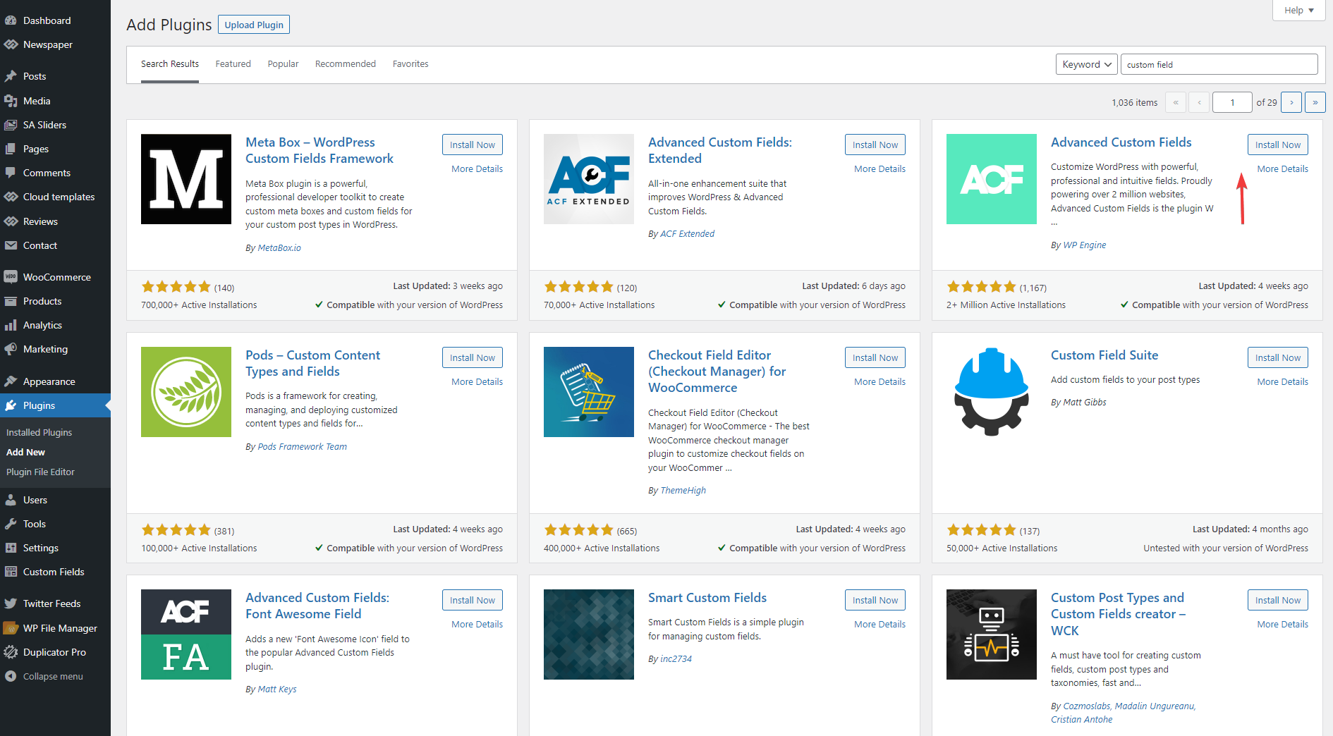1333x736 pixels.
Task: Open Installed Plugins submenu item
Action: (39, 432)
